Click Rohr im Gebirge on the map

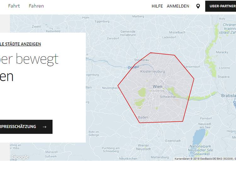point(94,133)
